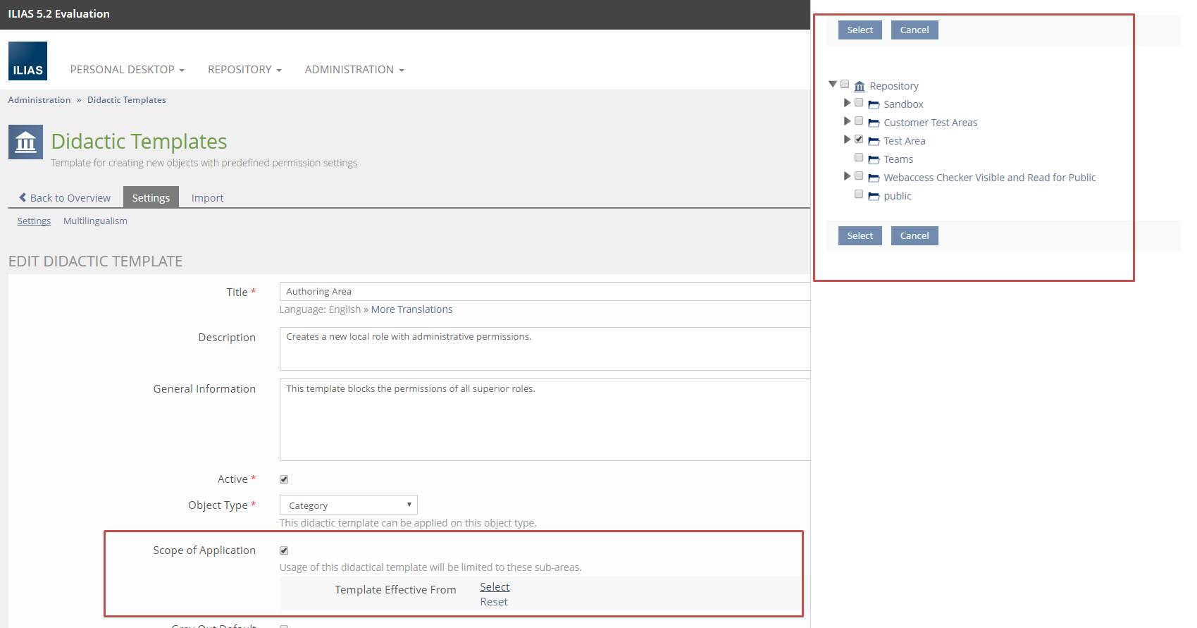This screenshot has height=628, width=1197.
Task: Click the Title input field
Action: (544, 292)
